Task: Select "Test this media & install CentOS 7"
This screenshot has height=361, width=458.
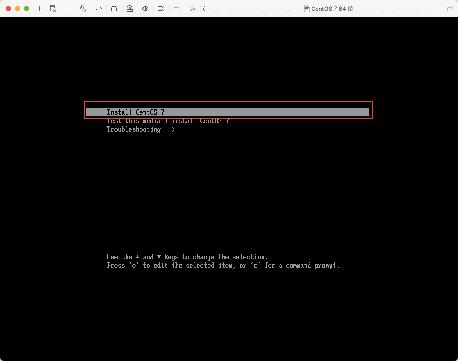Action: 168,121
